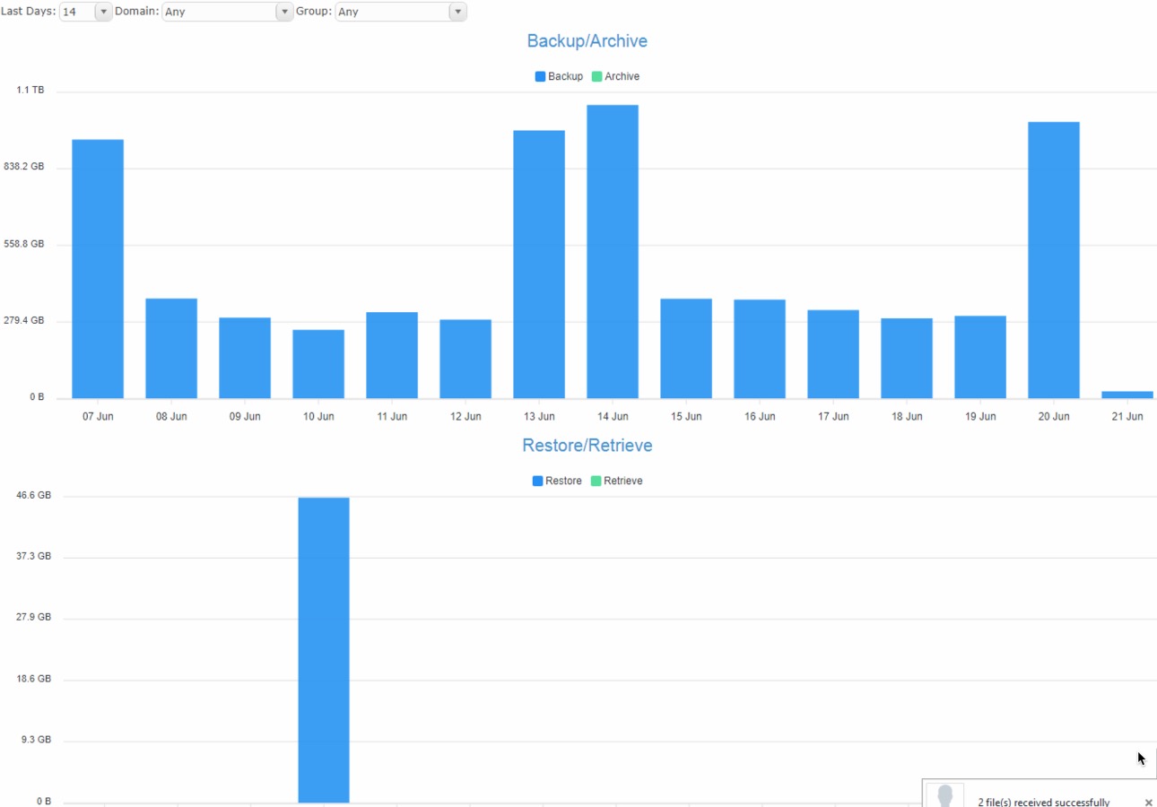Click the '18.6 GB' axis value
Screen dimensions: 1157x807
34,679
